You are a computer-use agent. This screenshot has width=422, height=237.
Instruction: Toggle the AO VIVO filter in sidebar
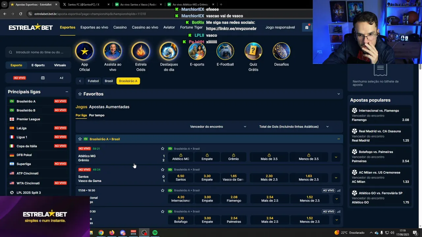click(19, 78)
